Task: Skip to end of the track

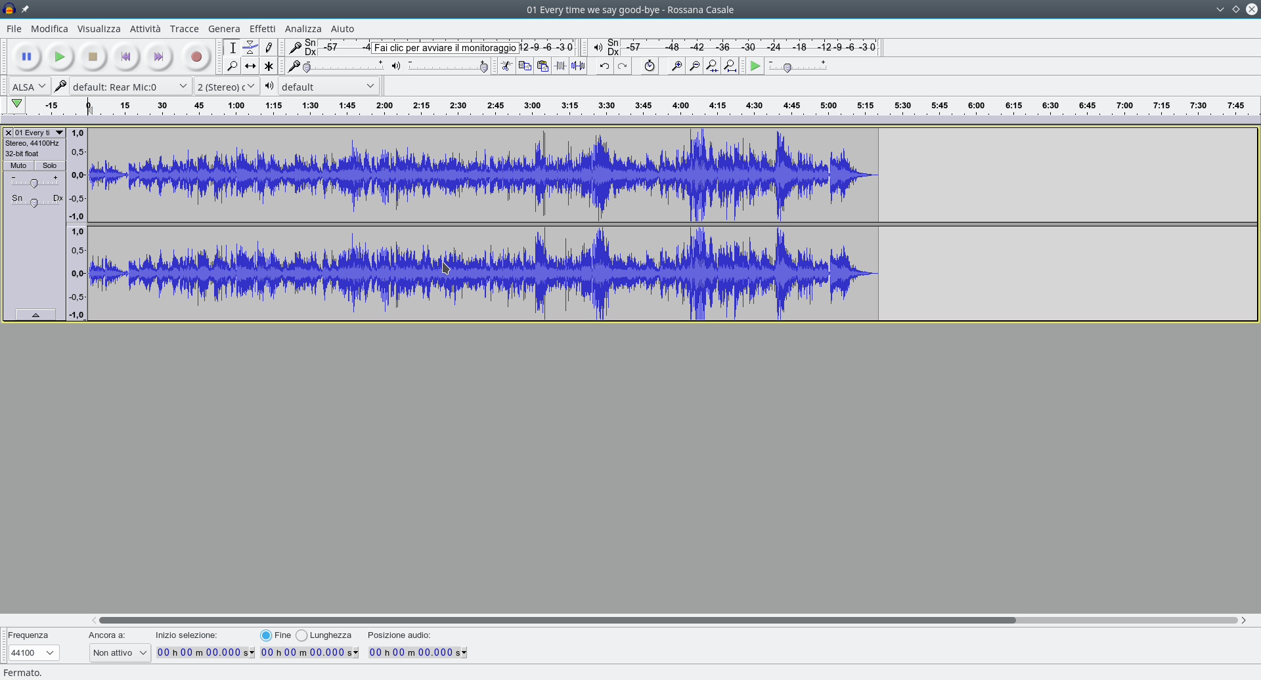Action: (158, 57)
